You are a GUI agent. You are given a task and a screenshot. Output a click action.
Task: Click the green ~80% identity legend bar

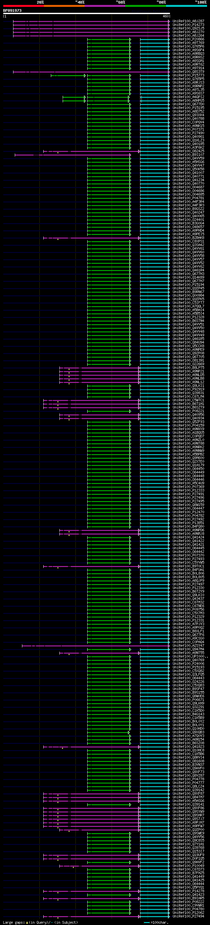[146, 6]
